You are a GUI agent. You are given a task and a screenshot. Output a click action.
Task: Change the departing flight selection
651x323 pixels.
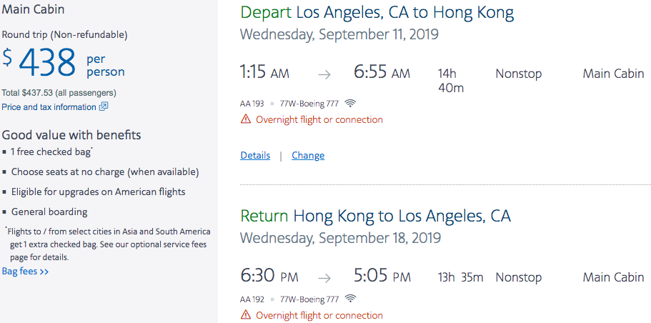[308, 155]
